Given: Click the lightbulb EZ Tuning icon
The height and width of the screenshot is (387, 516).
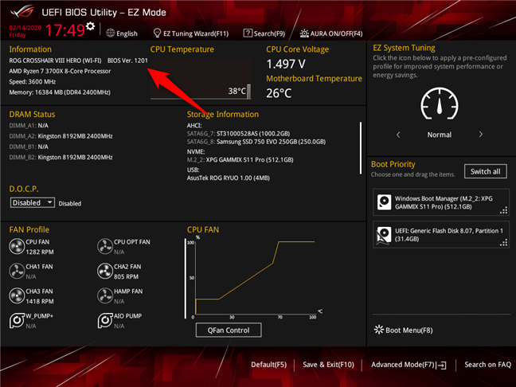Looking at the screenshot, I should tap(158, 33).
